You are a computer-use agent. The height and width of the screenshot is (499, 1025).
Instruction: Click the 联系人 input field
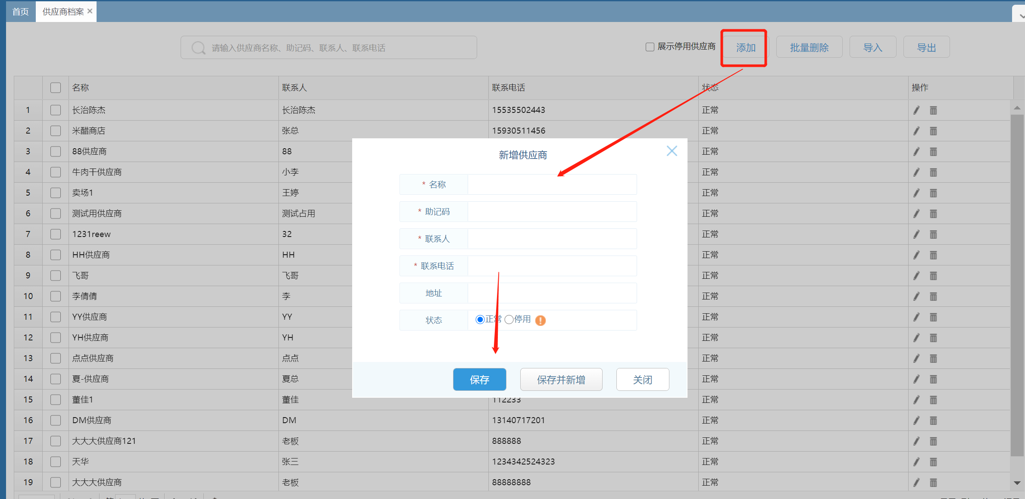(x=552, y=239)
